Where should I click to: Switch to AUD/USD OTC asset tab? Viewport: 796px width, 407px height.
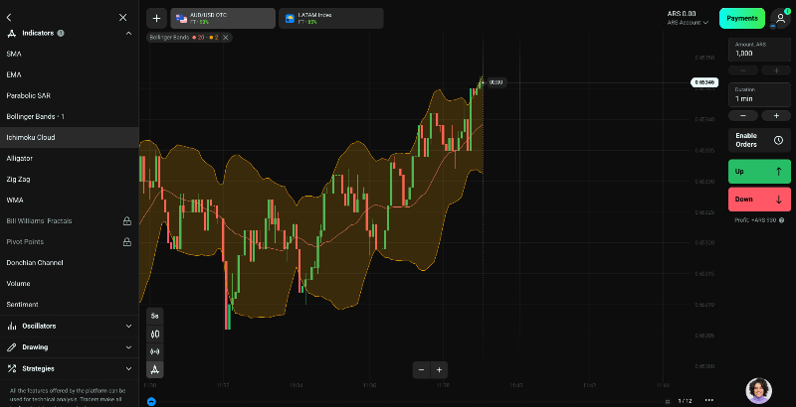[x=223, y=18]
